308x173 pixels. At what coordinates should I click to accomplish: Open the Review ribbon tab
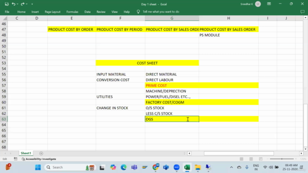pos(101,12)
